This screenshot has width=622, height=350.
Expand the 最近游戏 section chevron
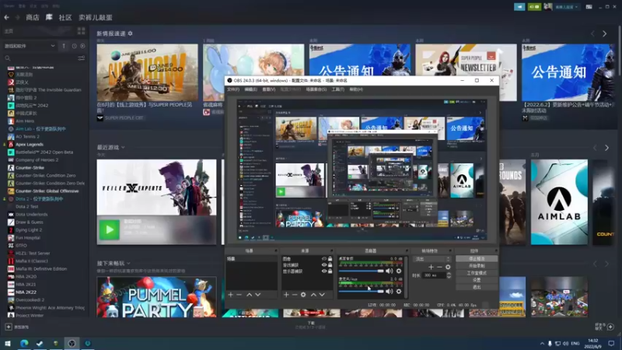click(123, 147)
